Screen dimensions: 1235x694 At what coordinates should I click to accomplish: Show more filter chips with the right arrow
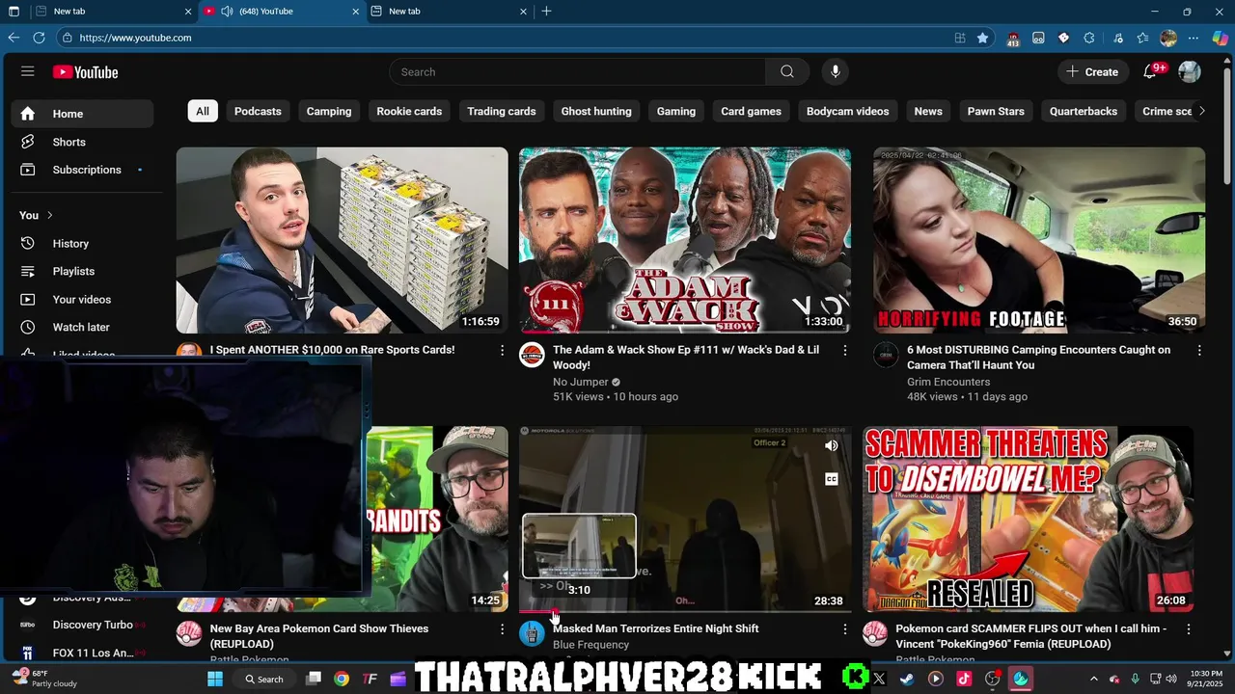tap(1201, 112)
